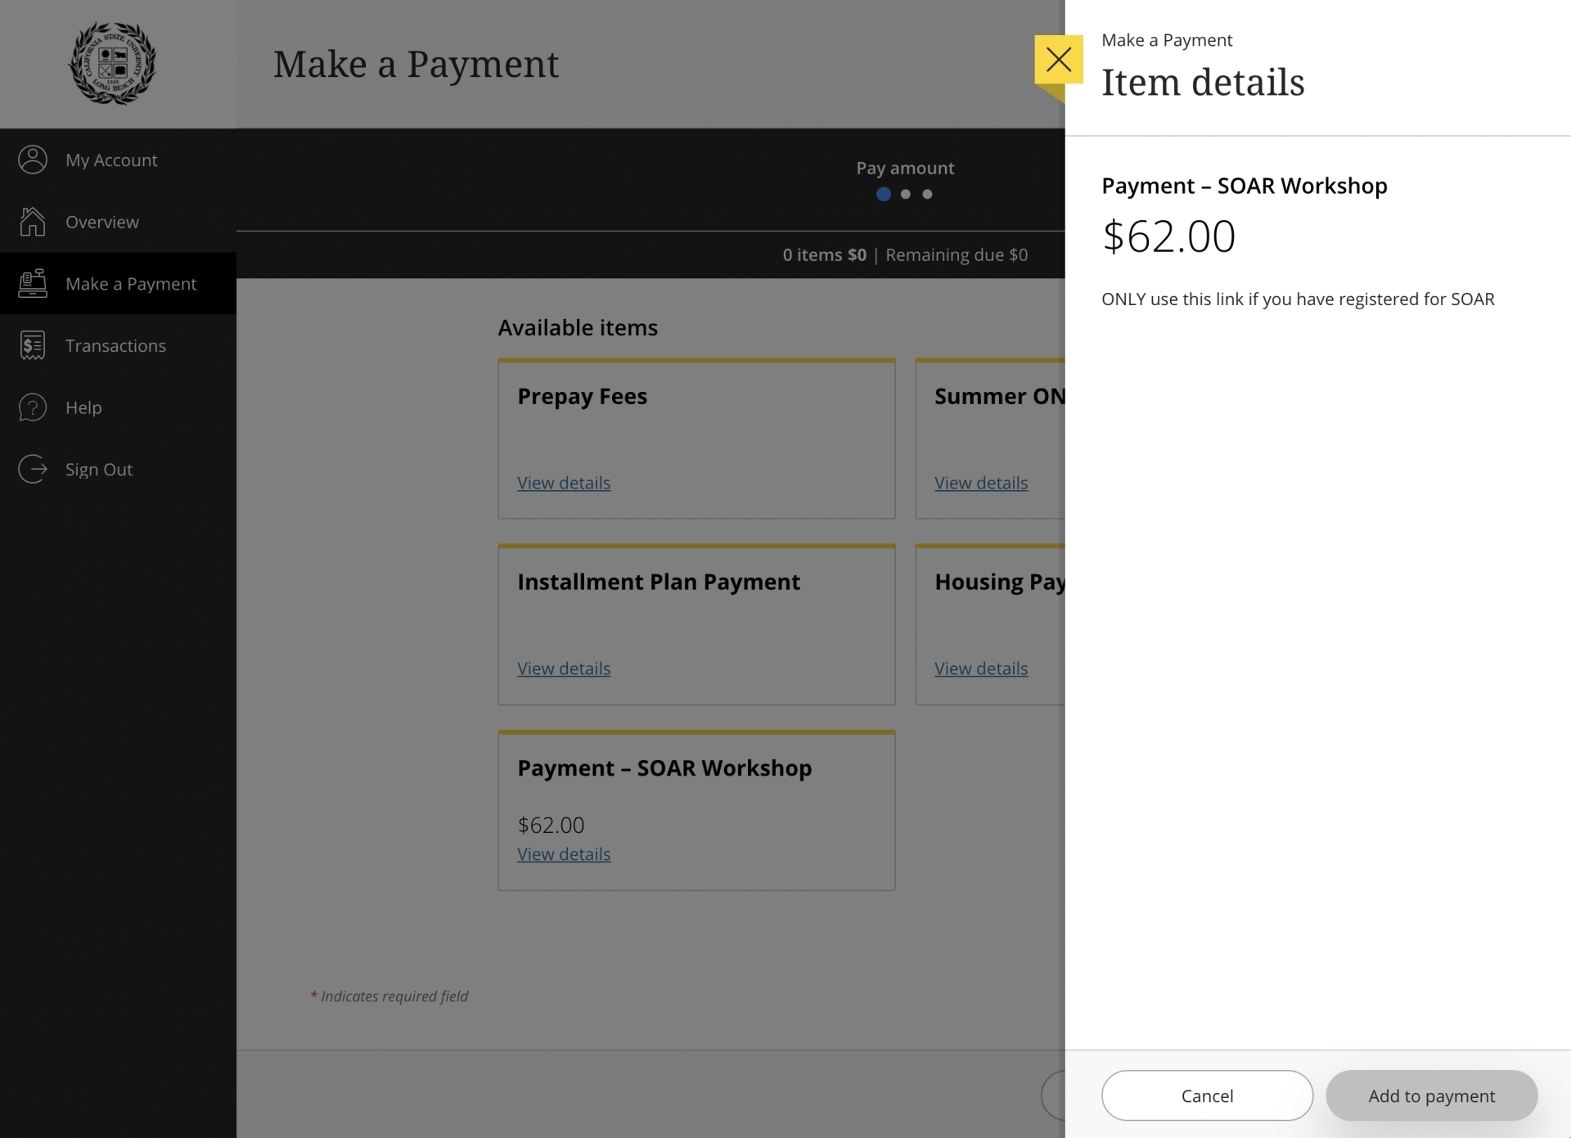Select Transactions menu item
Image resolution: width=1571 pixels, height=1138 pixels.
tap(116, 345)
